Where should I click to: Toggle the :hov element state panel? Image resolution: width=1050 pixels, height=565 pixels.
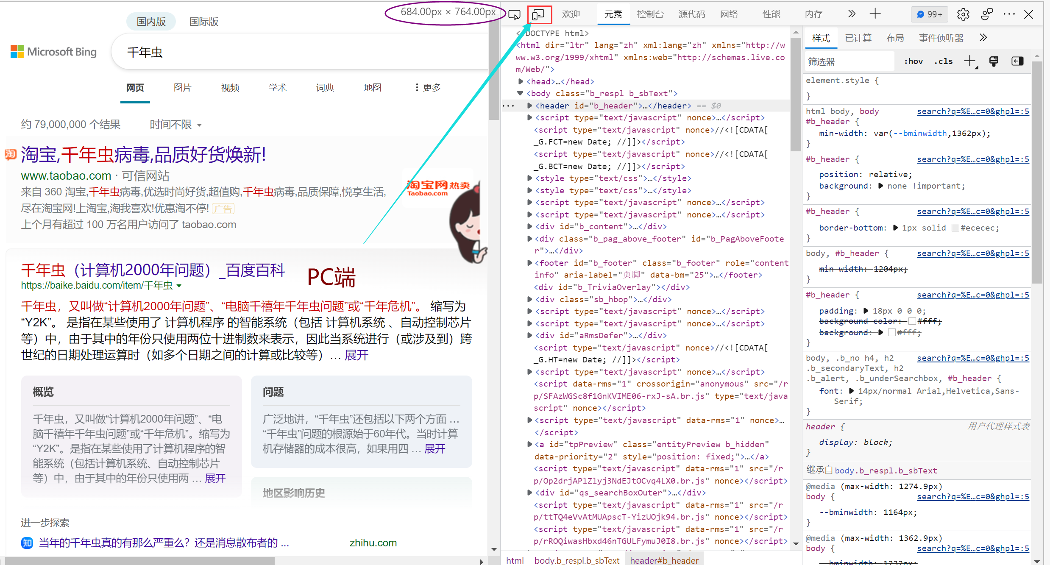[x=913, y=61]
